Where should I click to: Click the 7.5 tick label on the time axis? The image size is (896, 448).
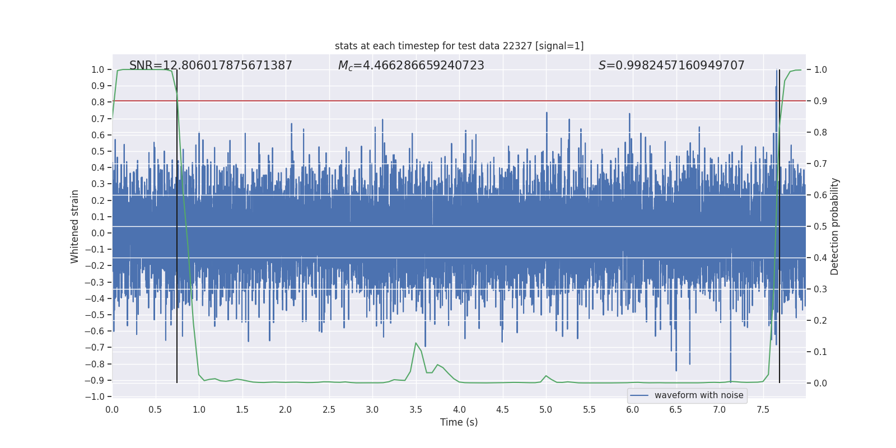click(x=762, y=409)
